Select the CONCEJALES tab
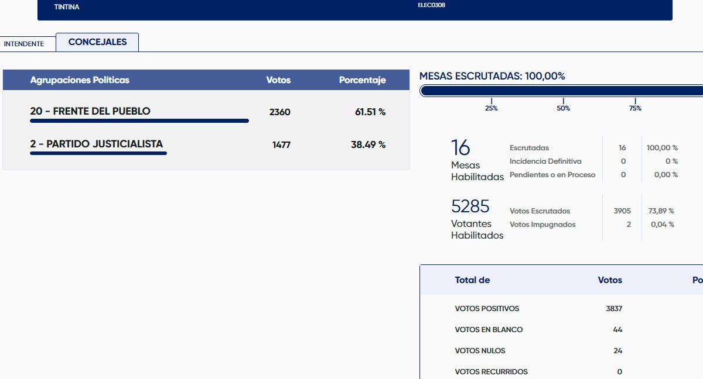The height and width of the screenshot is (379, 703). (x=97, y=42)
